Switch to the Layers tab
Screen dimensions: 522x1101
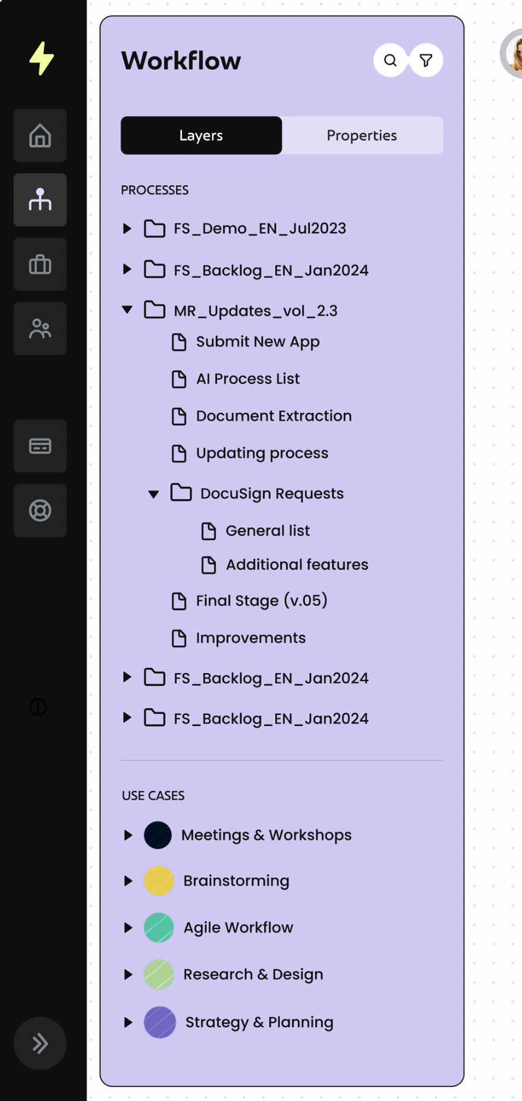pos(201,136)
